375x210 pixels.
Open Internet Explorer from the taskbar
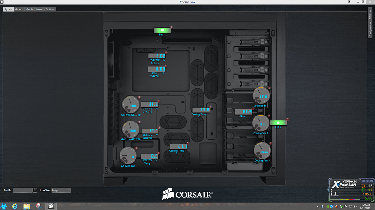pyautogui.click(x=15, y=206)
